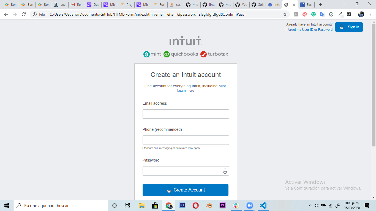Click the Sign In button

(x=349, y=27)
